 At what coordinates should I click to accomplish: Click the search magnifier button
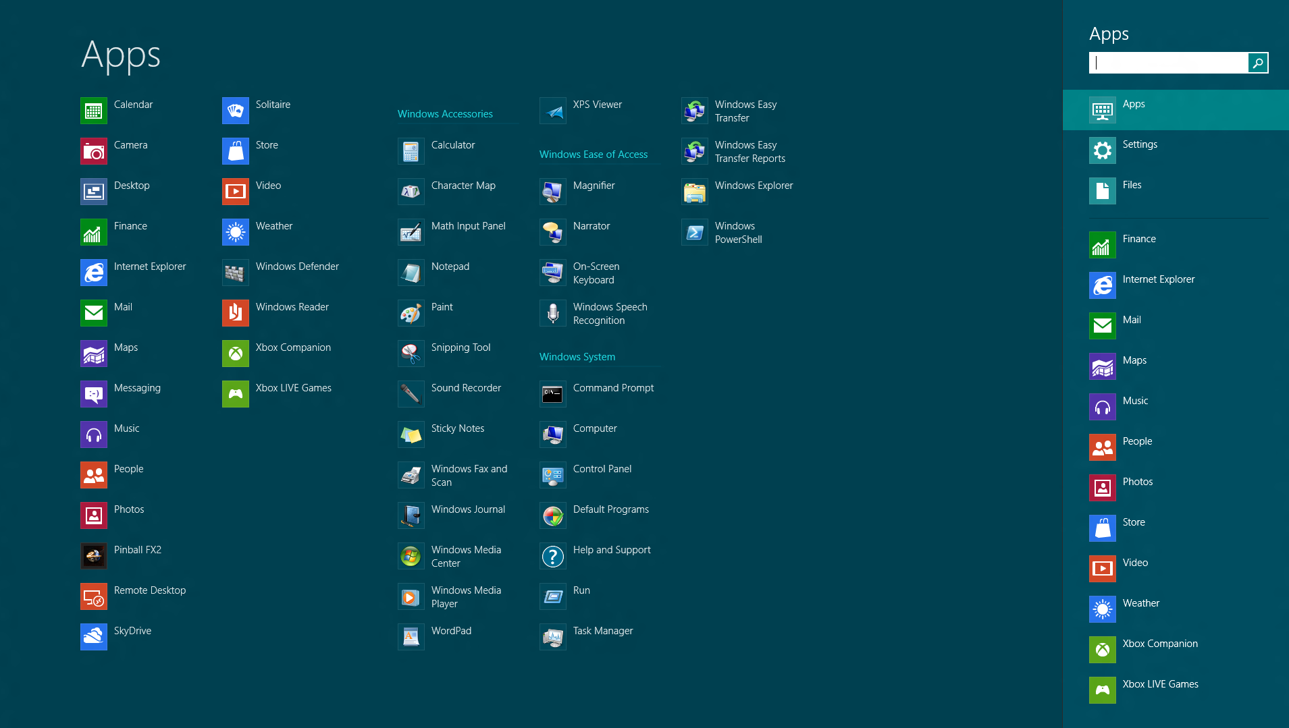(x=1258, y=63)
